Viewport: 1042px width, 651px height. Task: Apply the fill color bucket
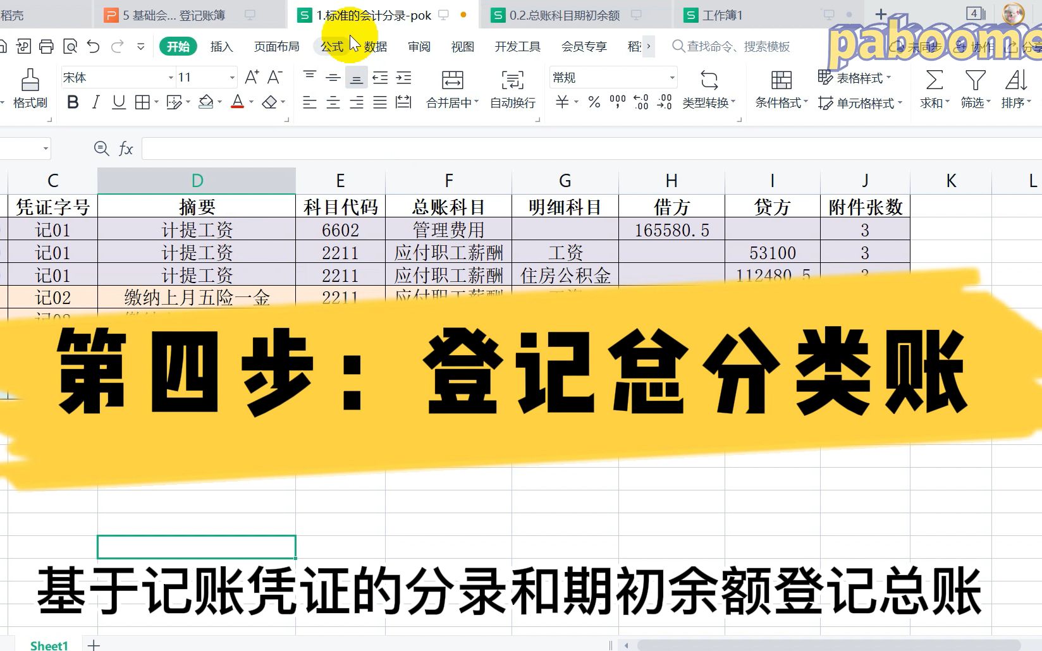point(205,102)
